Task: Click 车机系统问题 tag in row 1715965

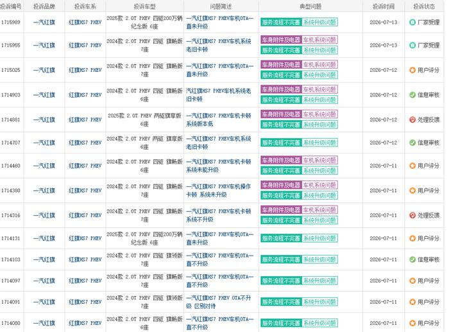Action: click(x=319, y=40)
